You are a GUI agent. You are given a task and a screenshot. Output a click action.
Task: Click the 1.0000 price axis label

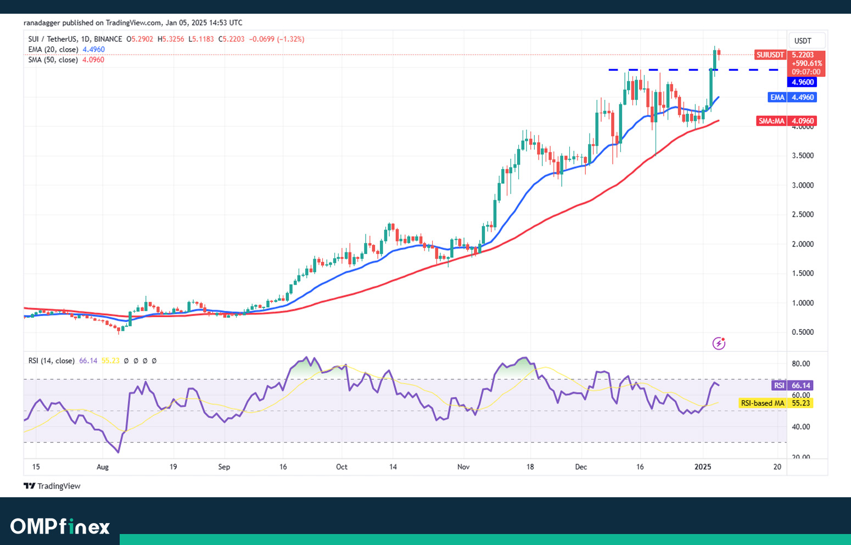[x=803, y=303]
